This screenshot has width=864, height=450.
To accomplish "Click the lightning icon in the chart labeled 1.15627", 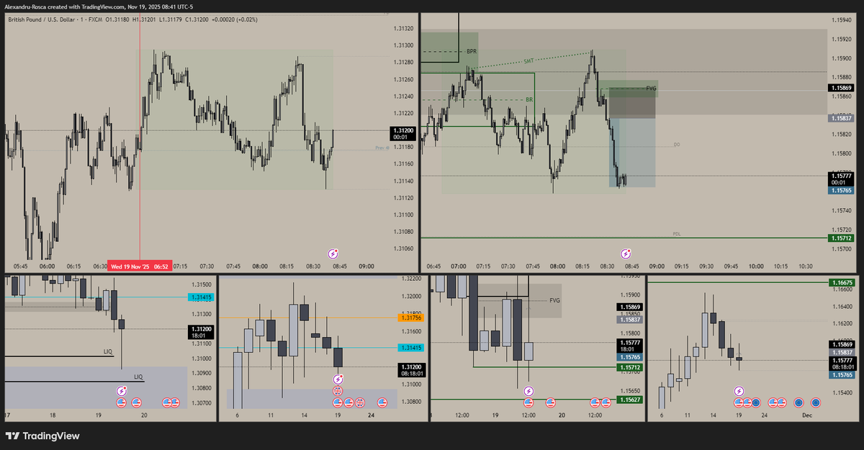I will 528,391.
